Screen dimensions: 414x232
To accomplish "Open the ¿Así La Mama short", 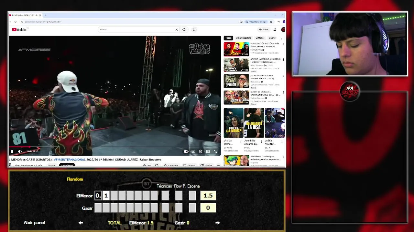I will 234,123.
